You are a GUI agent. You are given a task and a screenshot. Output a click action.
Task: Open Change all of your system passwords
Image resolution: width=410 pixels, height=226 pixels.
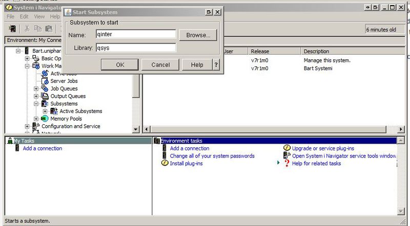tap(212, 156)
